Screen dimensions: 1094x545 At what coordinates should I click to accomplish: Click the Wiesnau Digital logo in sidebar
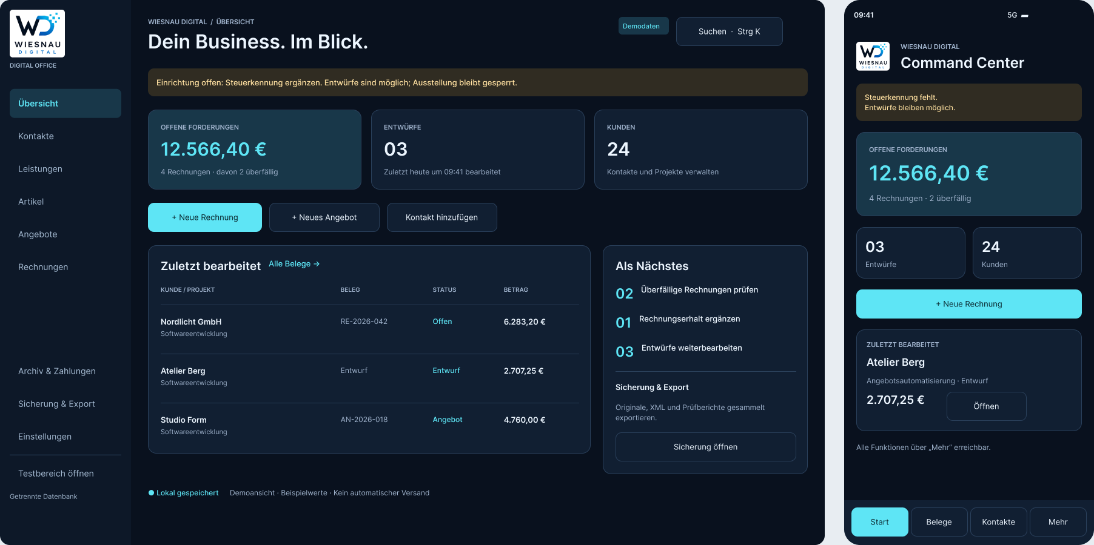click(37, 33)
